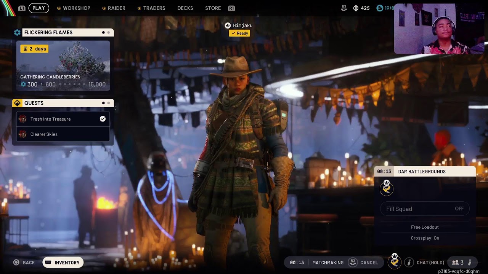Click the 425 currency amount
Viewport: 488px width, 274px height.
(x=365, y=8)
